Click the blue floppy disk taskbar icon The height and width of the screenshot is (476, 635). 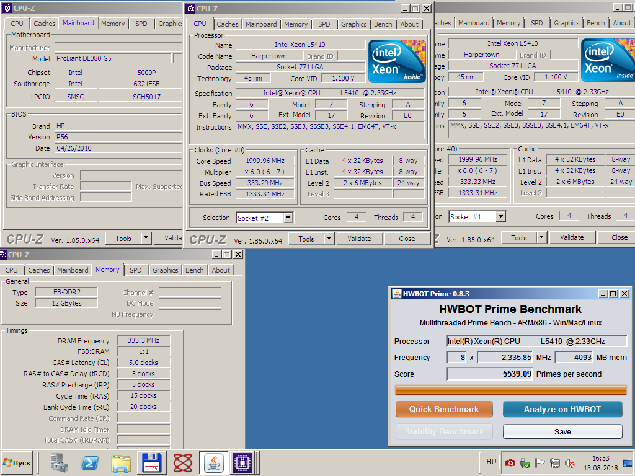tap(151, 462)
